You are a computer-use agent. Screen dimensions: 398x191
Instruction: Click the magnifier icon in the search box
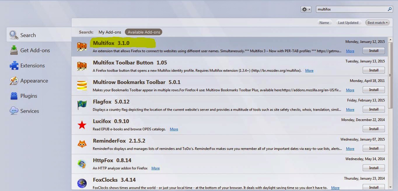click(390, 9)
